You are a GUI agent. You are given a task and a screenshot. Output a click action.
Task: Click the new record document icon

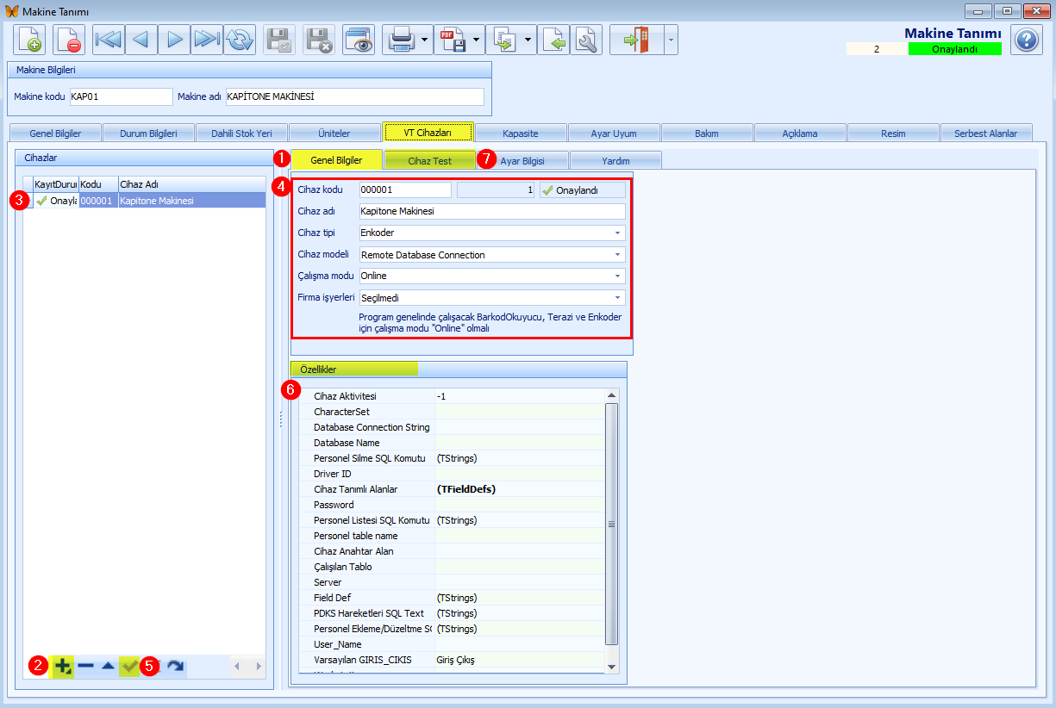tap(29, 40)
